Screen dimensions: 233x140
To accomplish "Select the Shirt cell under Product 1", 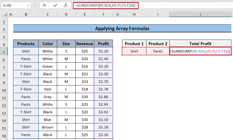I will [134, 51].
